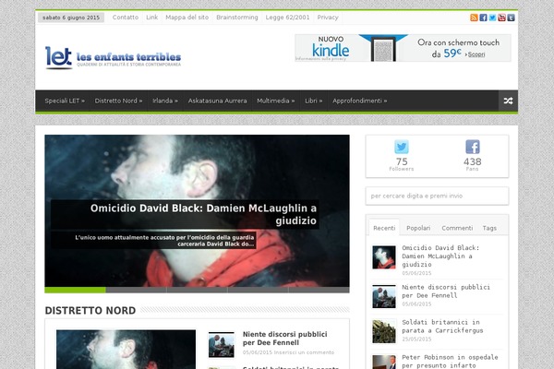The height and width of the screenshot is (369, 554).
Task: Go to les enfants terribles logo home
Action: (113, 57)
